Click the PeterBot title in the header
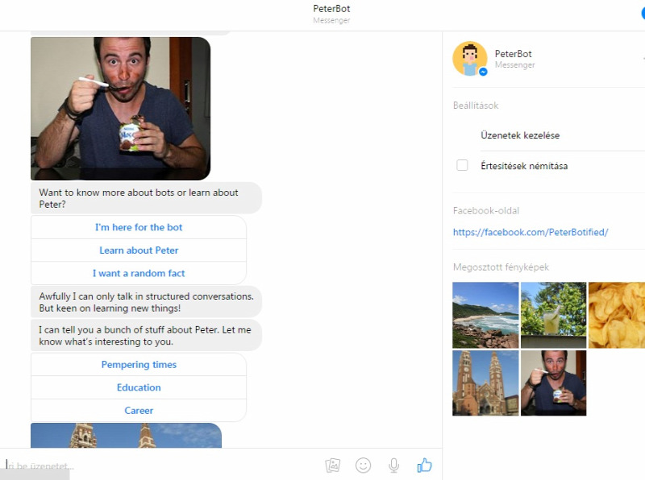The height and width of the screenshot is (480, 645). (331, 9)
